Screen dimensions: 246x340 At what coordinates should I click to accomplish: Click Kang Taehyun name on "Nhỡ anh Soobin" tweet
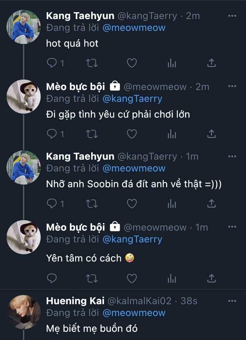click(80, 156)
